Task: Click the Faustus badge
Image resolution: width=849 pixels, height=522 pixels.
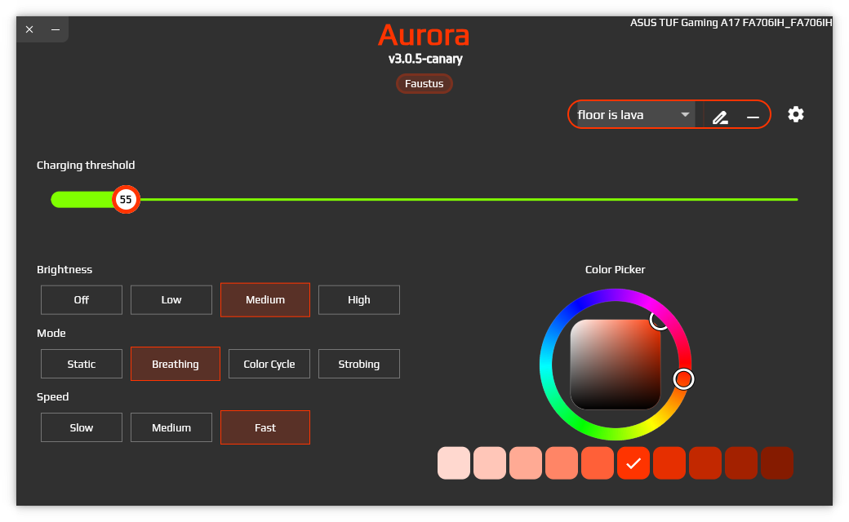Action: click(x=424, y=84)
